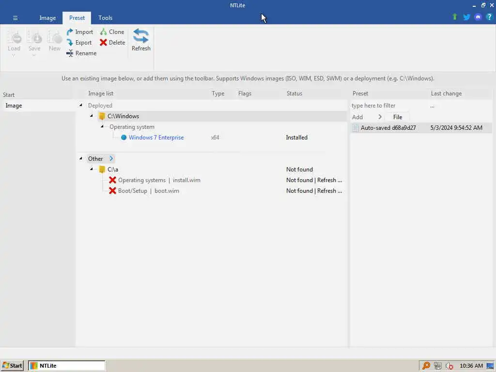Viewport: 496px width, 372px height.
Task: Click the network tray icon
Action: 437,366
